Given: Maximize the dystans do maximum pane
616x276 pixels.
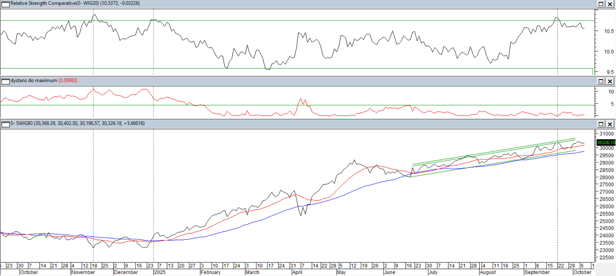Looking at the screenshot, I should coord(601,81).
